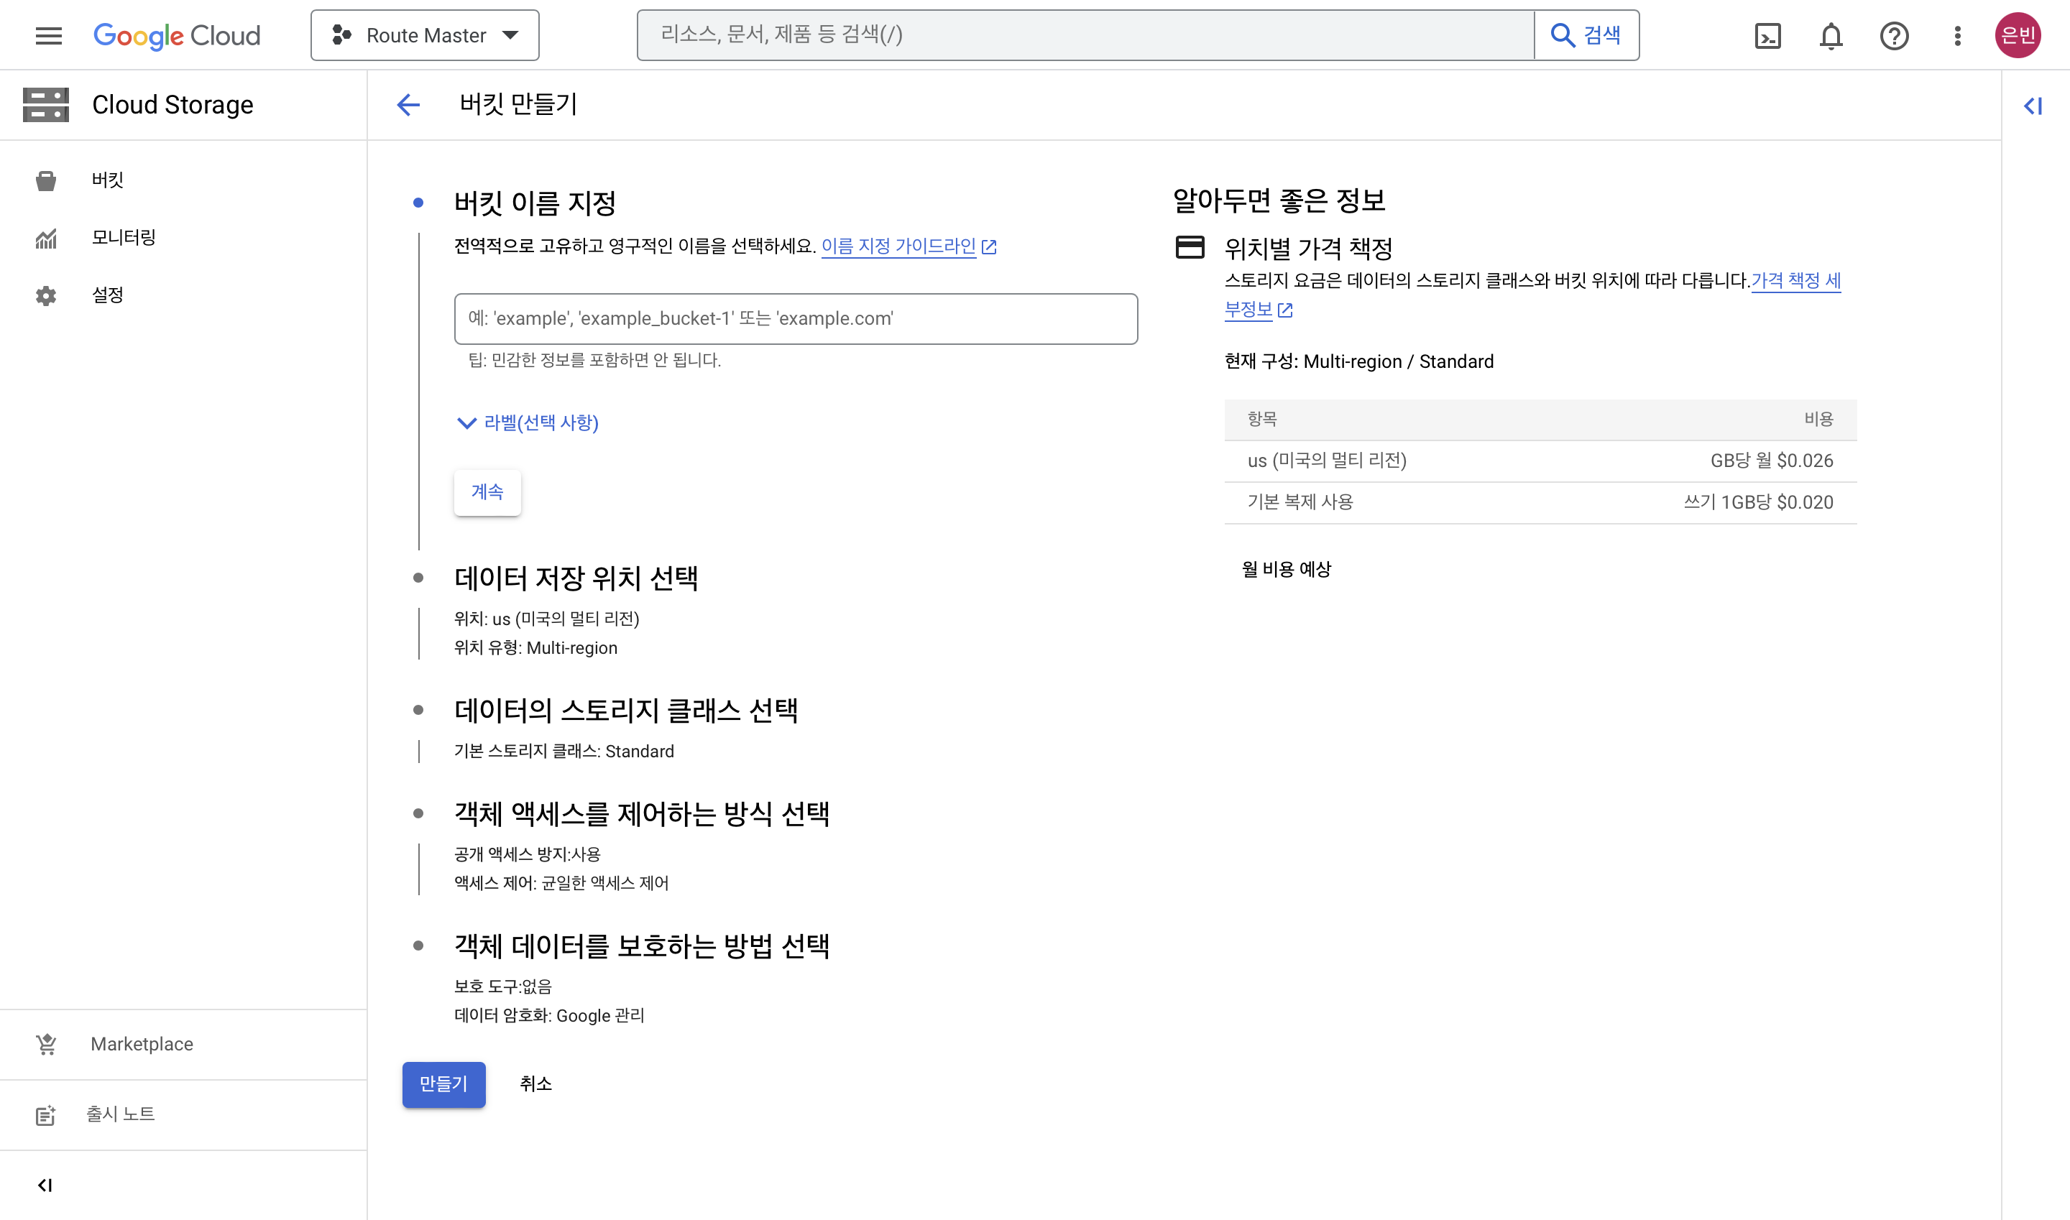
Task: Open the notifications bell
Action: 1831,35
